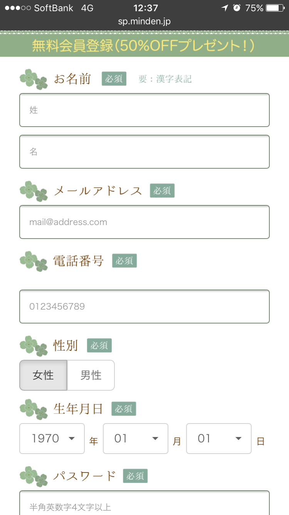Click the clover icon beside メールアドレス
The height and width of the screenshot is (515, 289).
click(x=34, y=191)
